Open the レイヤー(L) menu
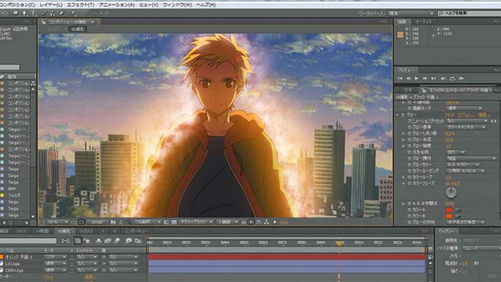This screenshot has height=282, width=501. [x=51, y=5]
